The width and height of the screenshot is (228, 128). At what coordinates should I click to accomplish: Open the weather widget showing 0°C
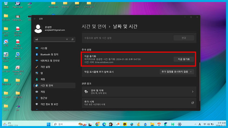tap(11, 124)
